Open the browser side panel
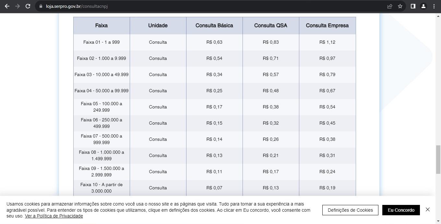 [413, 6]
